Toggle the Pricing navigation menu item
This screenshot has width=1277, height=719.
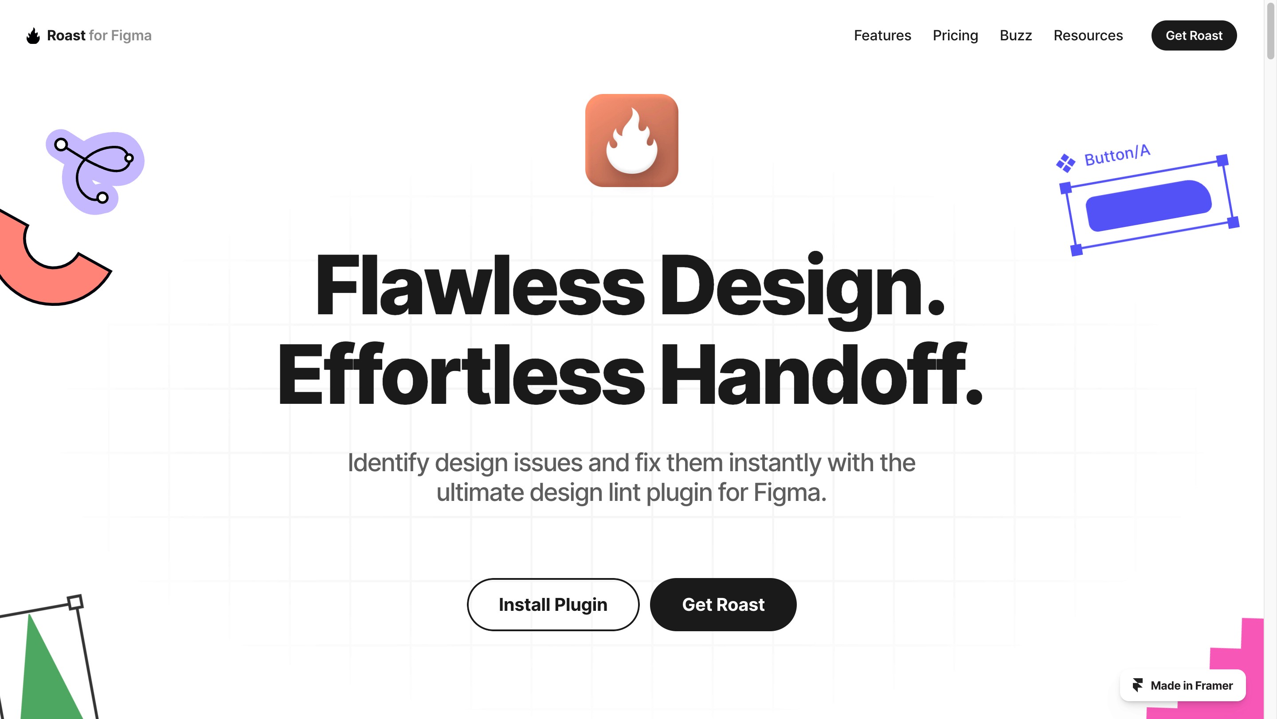pos(955,35)
